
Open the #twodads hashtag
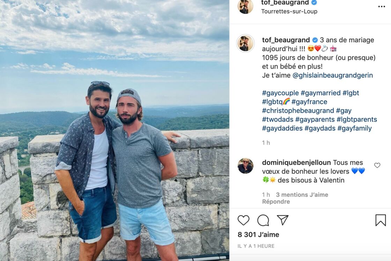tap(278, 119)
